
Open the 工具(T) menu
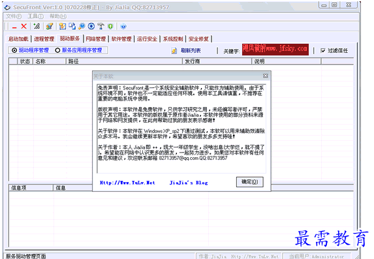(35, 16)
